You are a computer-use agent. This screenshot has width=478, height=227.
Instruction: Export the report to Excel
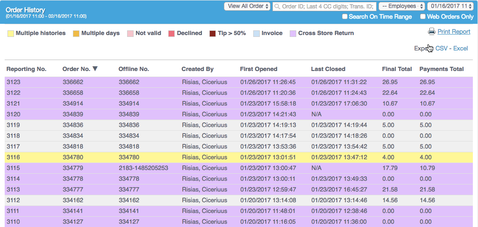click(x=460, y=48)
